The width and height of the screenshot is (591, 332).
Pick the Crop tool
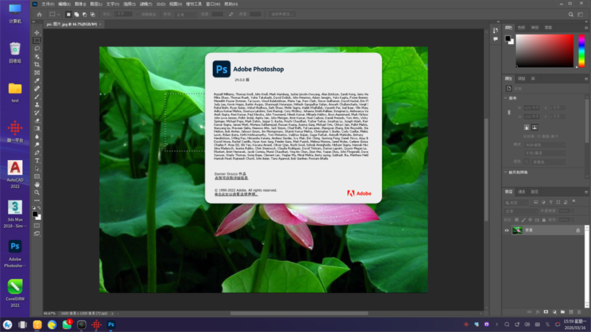[38, 65]
